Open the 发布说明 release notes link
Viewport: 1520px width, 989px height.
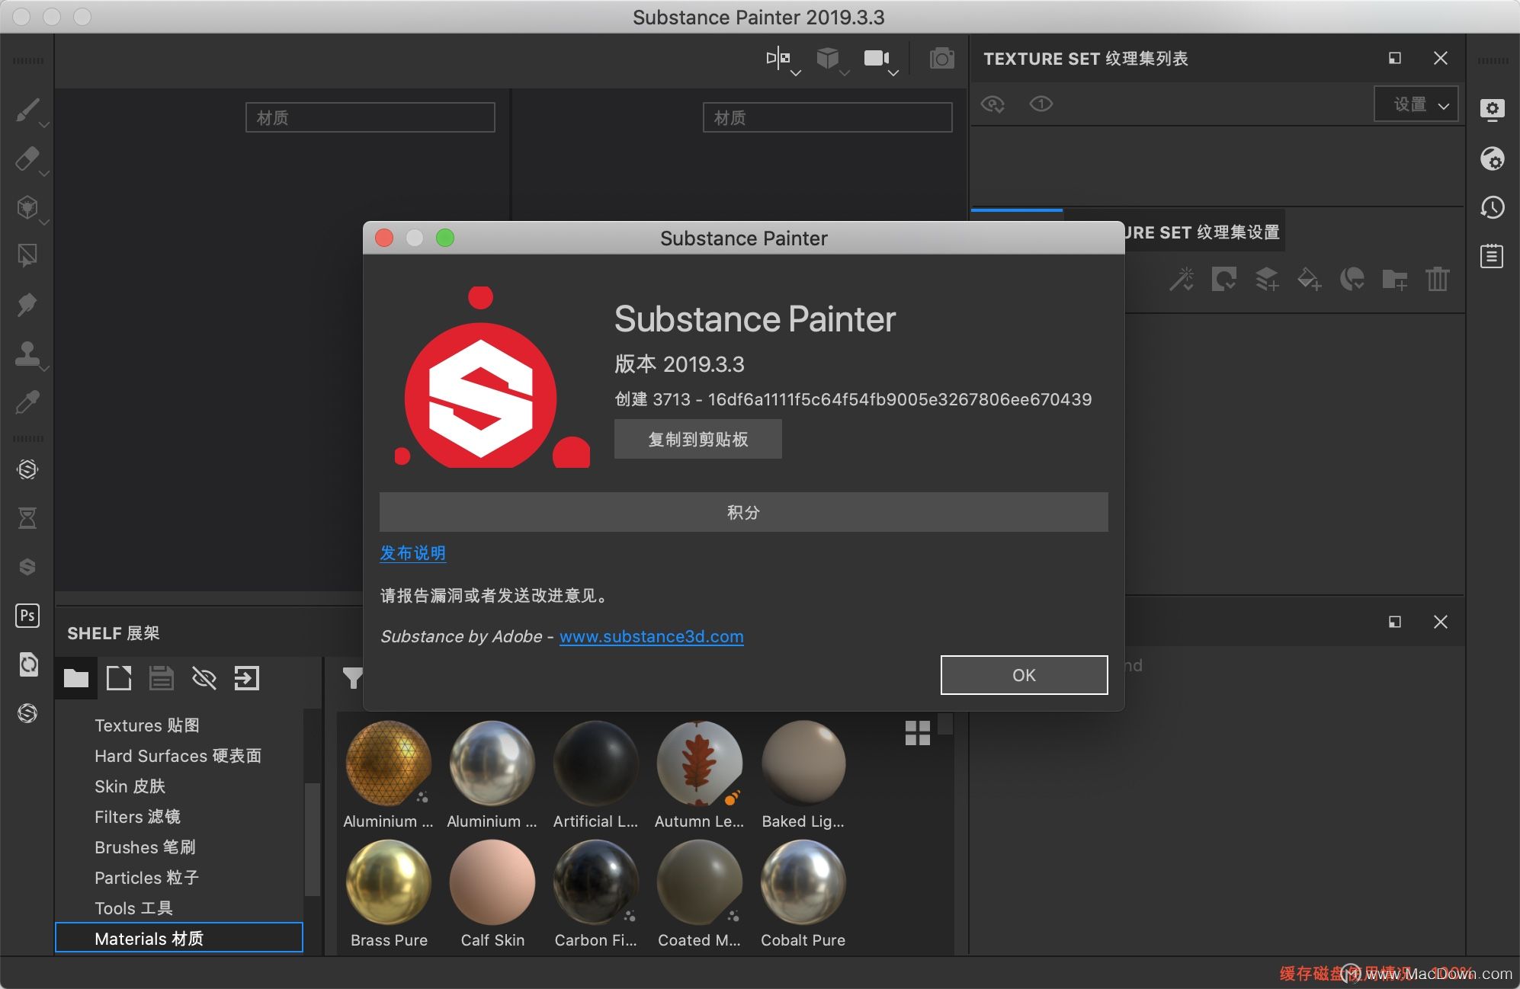(x=413, y=553)
